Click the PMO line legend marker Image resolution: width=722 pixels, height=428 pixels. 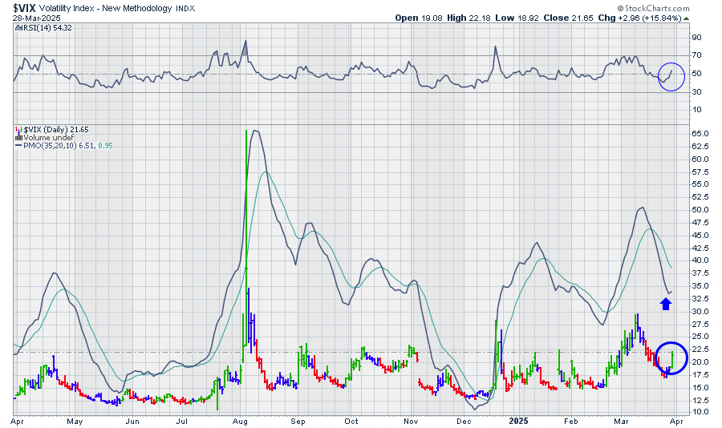[x=18, y=144]
